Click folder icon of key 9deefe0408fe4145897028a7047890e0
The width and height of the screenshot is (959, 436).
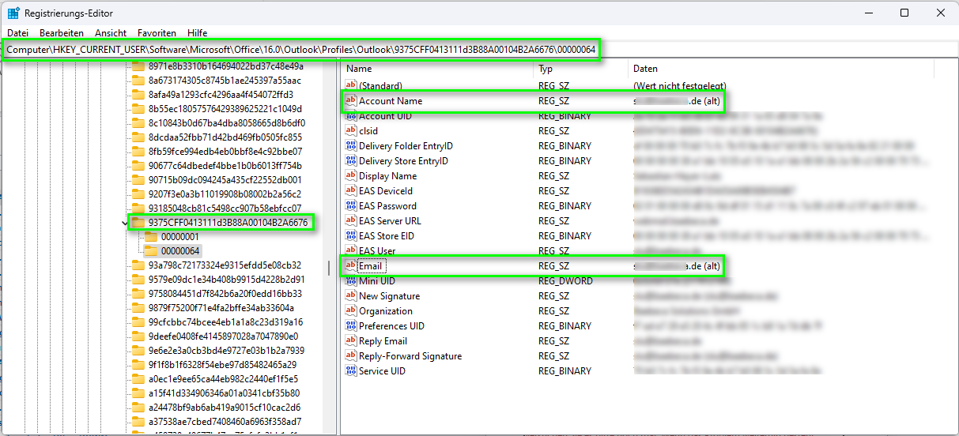(x=138, y=336)
